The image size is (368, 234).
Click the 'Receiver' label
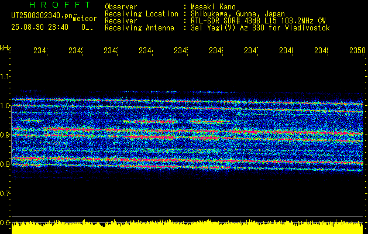(121, 21)
